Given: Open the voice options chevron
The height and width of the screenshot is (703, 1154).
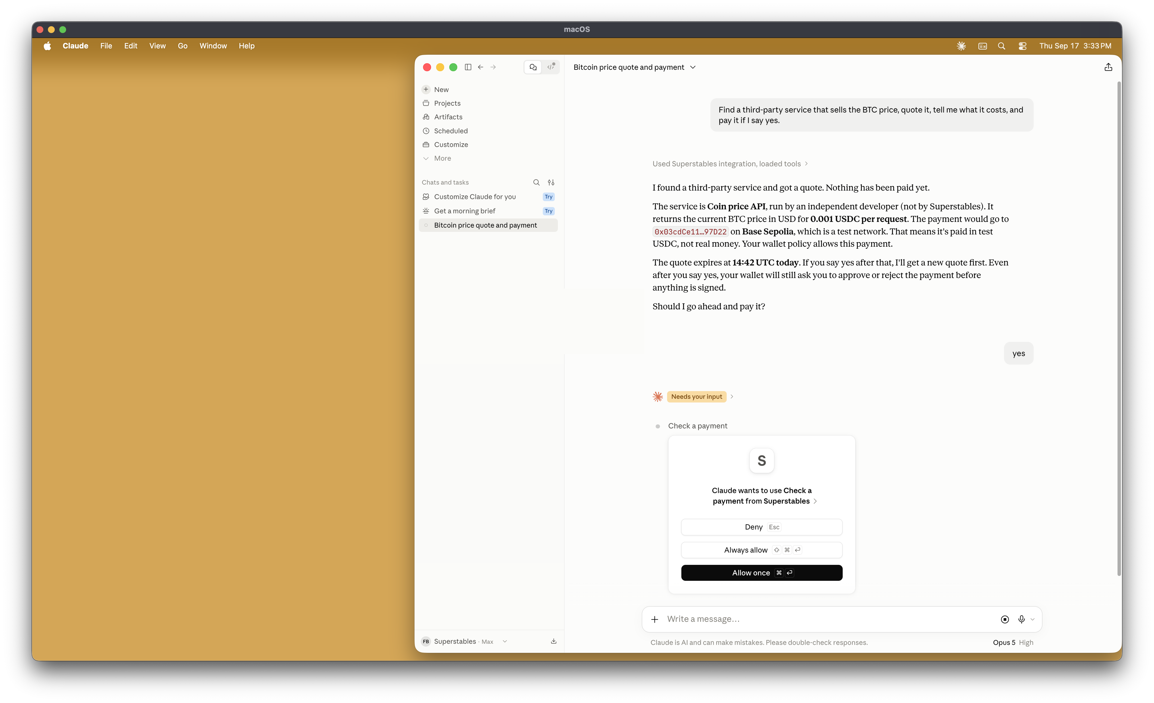Looking at the screenshot, I should coord(1033,619).
